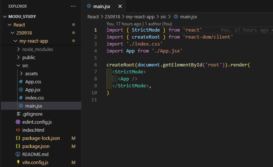Close the main.jsx editor tab

(120, 6)
